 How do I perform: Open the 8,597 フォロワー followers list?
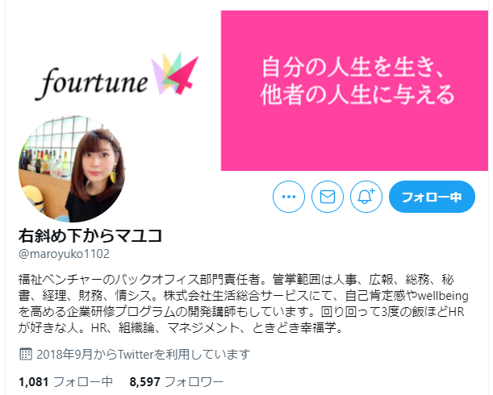click(x=177, y=382)
